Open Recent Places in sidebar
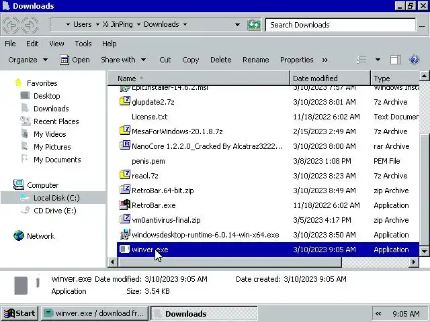Viewport: 430px width, 322px height. (56, 121)
